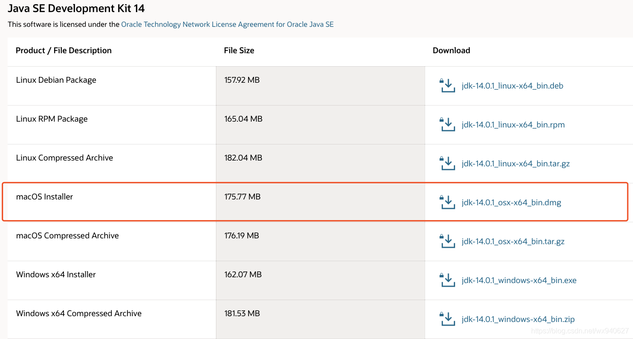Screen dimensions: 633x339
Task: Click the 162.07 MB file size cell
Action: click(x=320, y=280)
